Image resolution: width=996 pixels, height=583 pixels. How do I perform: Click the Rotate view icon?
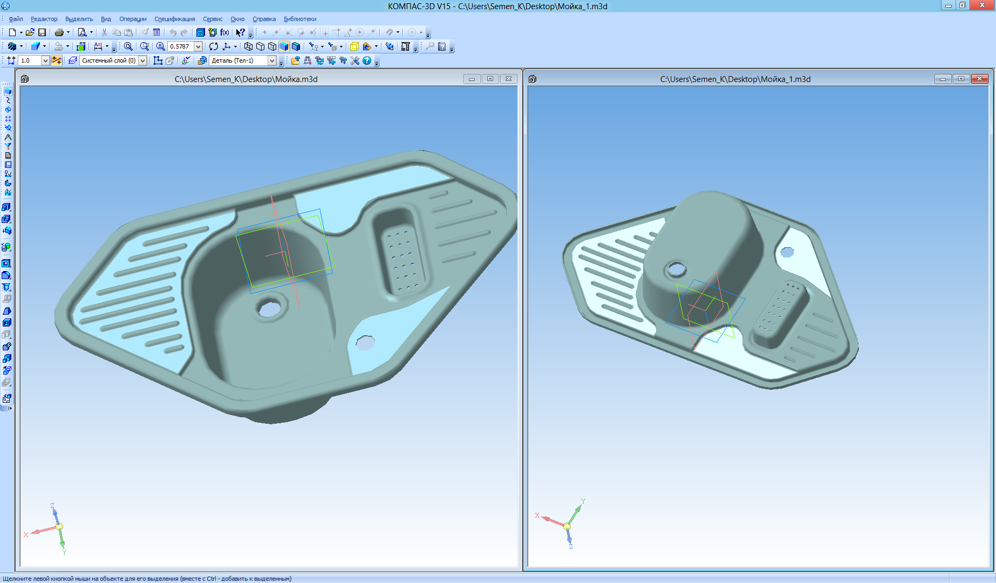coord(214,46)
